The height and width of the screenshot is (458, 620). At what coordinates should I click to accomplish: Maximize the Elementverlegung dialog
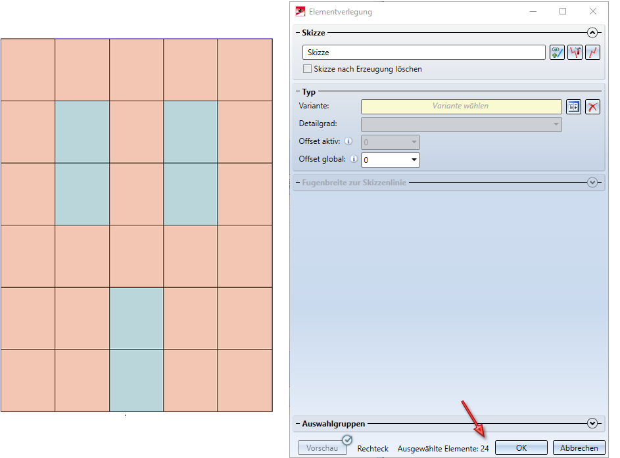coord(563,11)
